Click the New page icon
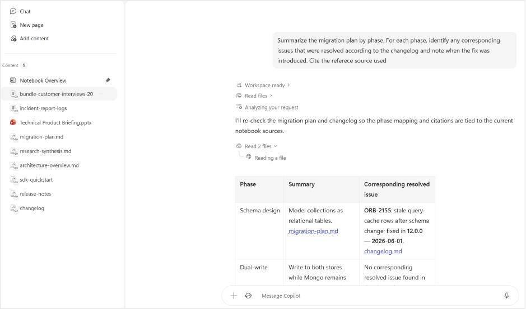Screen dimensions: 526x309 13,25
